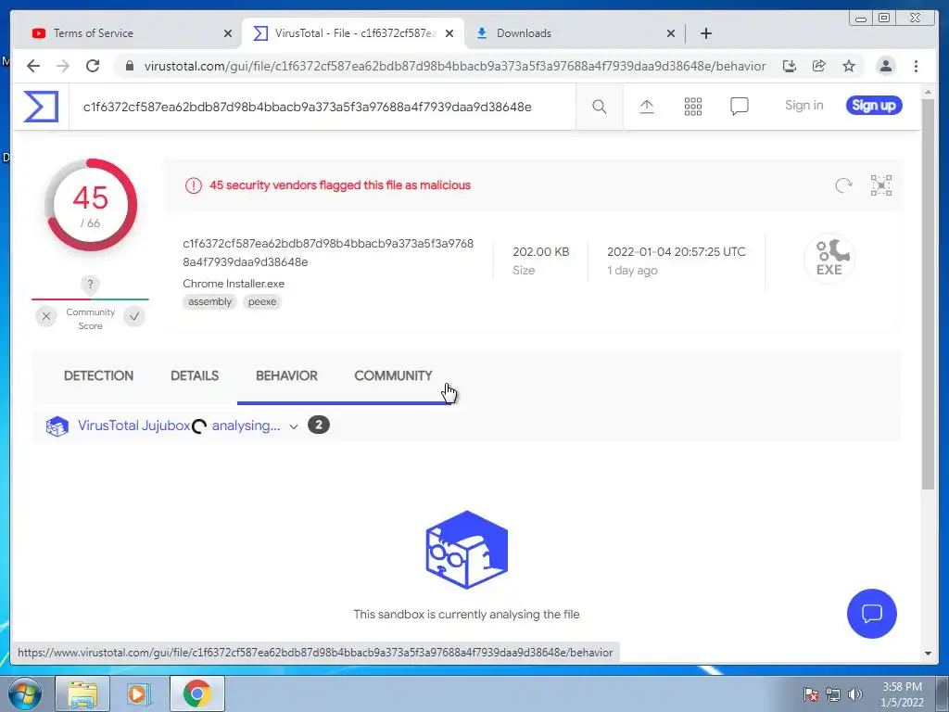Open the upload file icon

point(646,108)
